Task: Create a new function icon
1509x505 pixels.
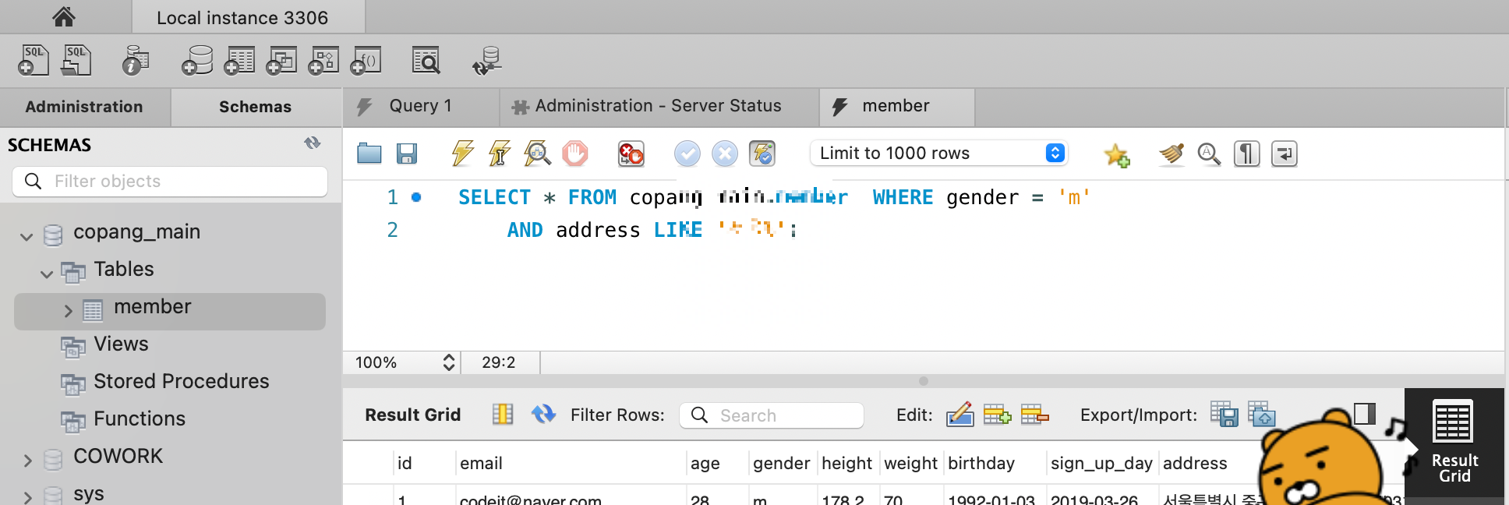Action: [366, 60]
